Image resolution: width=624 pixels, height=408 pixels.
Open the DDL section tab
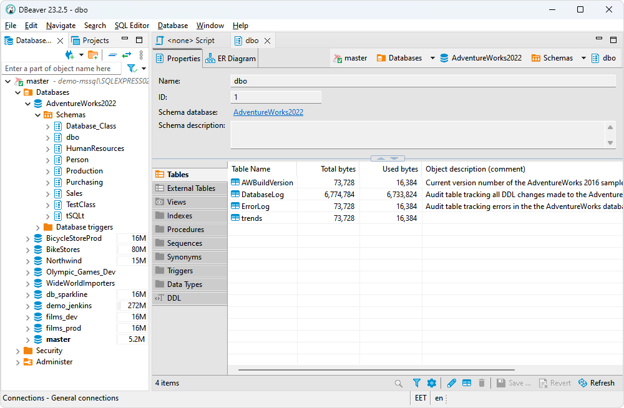[190, 298]
